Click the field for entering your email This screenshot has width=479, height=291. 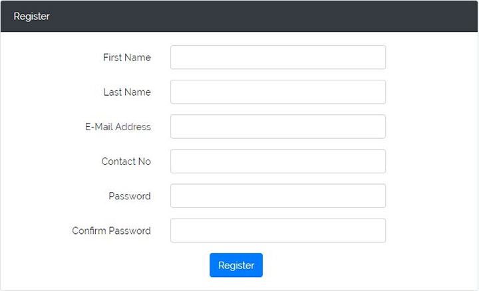277,126
